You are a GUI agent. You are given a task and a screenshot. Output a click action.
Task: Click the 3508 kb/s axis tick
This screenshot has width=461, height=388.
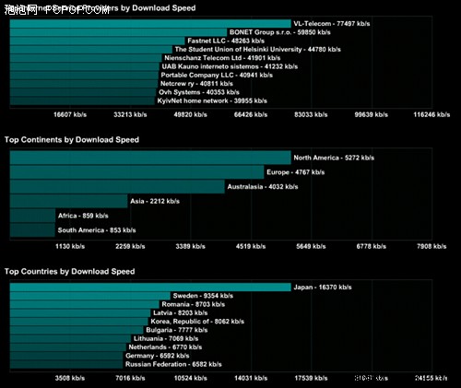point(70,378)
